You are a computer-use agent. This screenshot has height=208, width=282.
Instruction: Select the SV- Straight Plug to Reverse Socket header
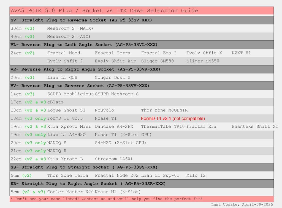click(x=81, y=20)
